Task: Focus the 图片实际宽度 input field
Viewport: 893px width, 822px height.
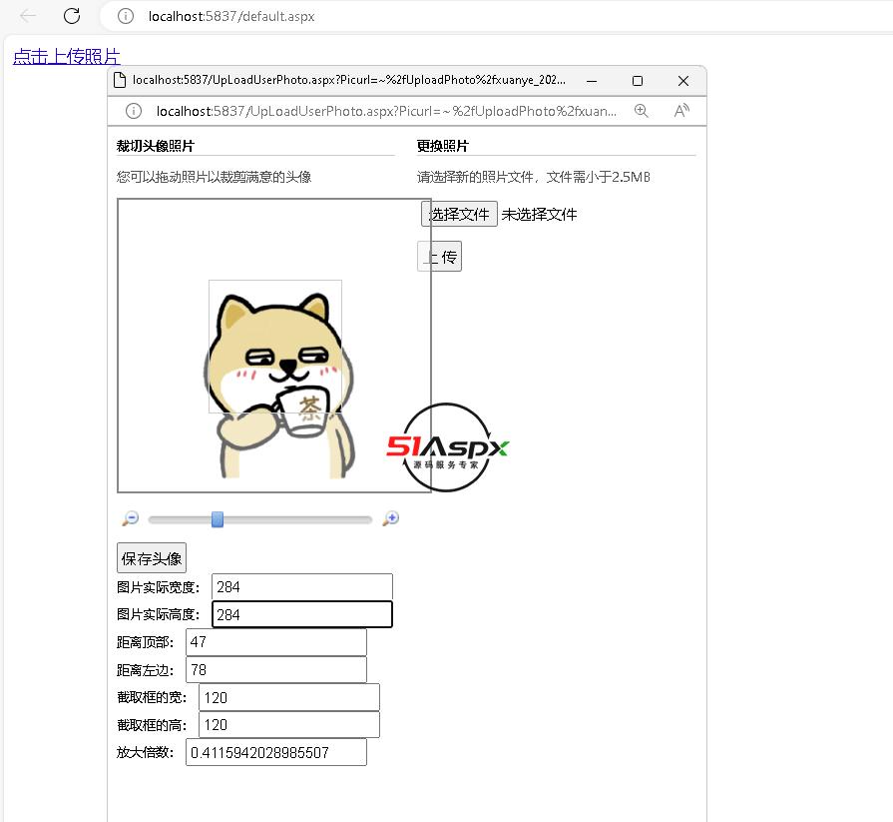Action: [302, 587]
